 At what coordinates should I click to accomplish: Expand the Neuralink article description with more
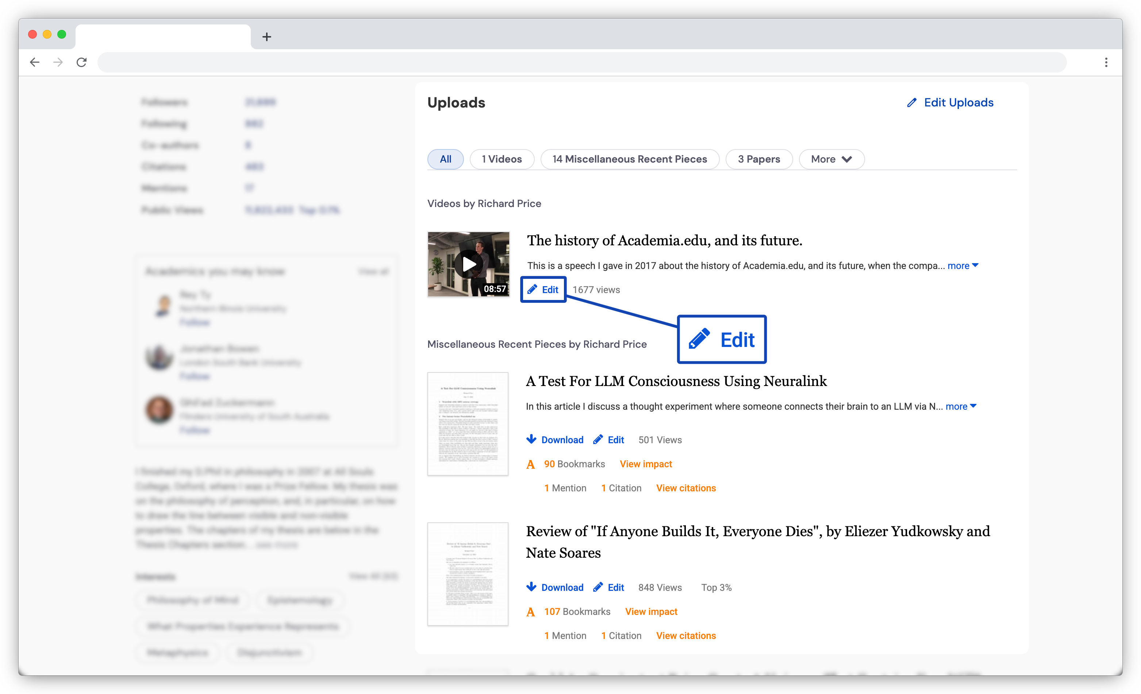click(x=961, y=406)
